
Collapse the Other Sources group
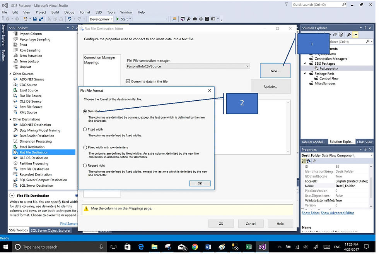point(10,74)
